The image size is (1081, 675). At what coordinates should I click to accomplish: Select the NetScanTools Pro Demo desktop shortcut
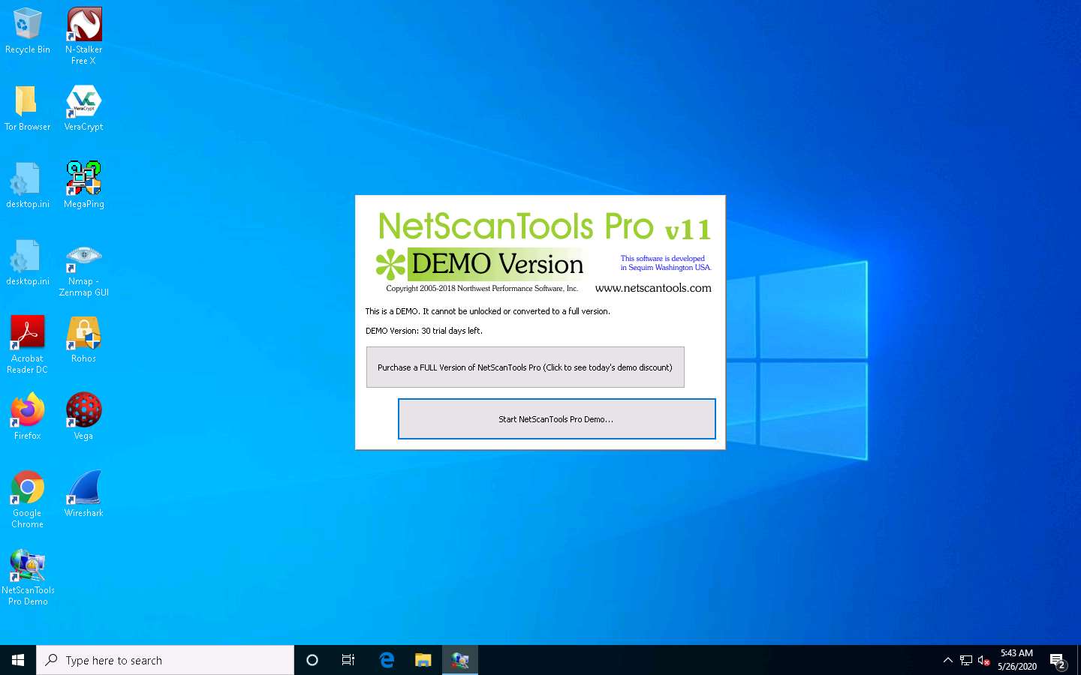tap(28, 577)
